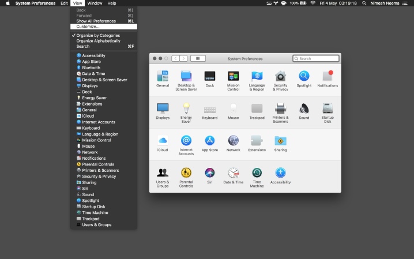Viewport: 414px width, 259px height.
Task: Open Date & Time clock icon in window
Action: 234,173
